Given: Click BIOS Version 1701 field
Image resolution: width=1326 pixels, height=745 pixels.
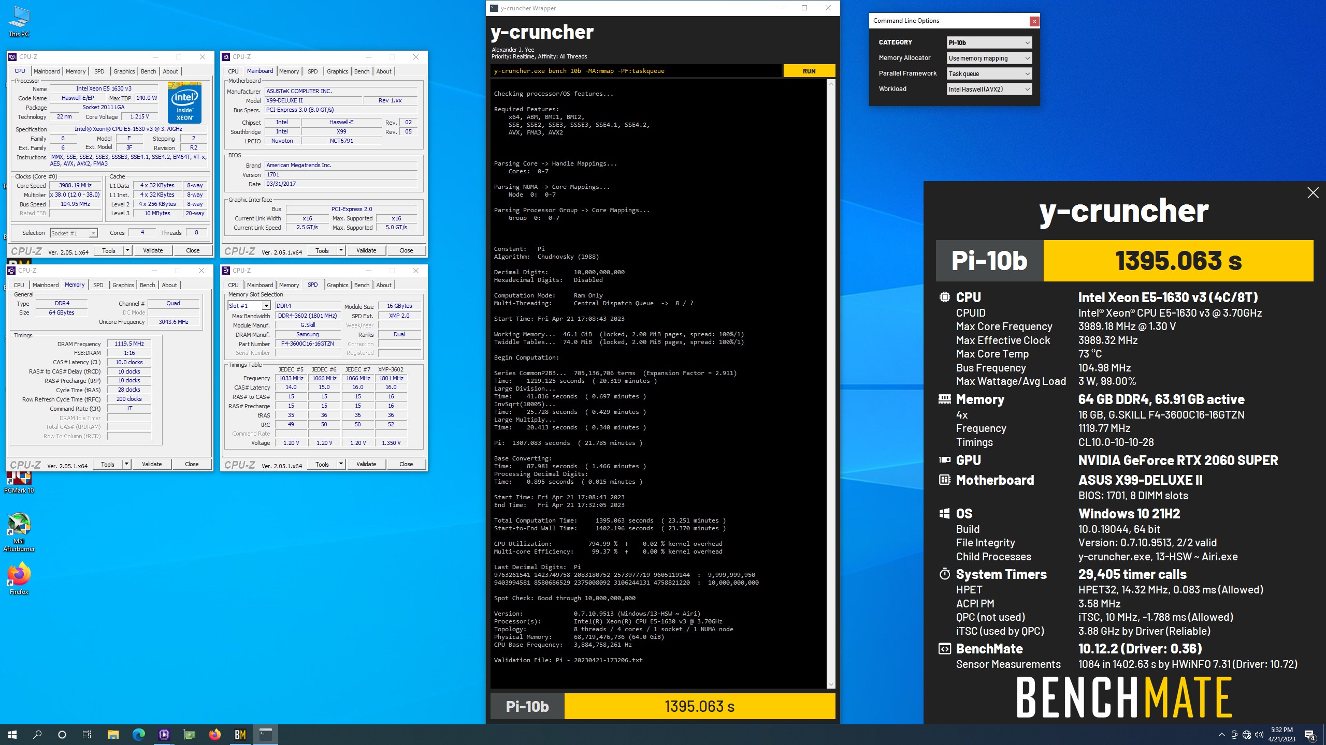Looking at the screenshot, I should click(341, 174).
